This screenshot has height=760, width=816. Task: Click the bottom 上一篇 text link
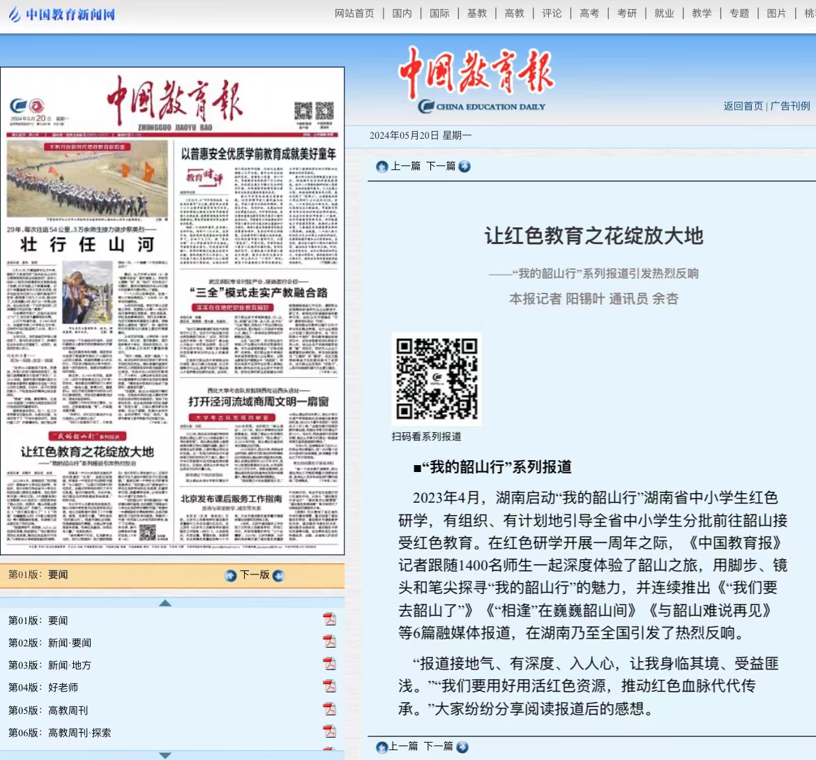click(403, 747)
